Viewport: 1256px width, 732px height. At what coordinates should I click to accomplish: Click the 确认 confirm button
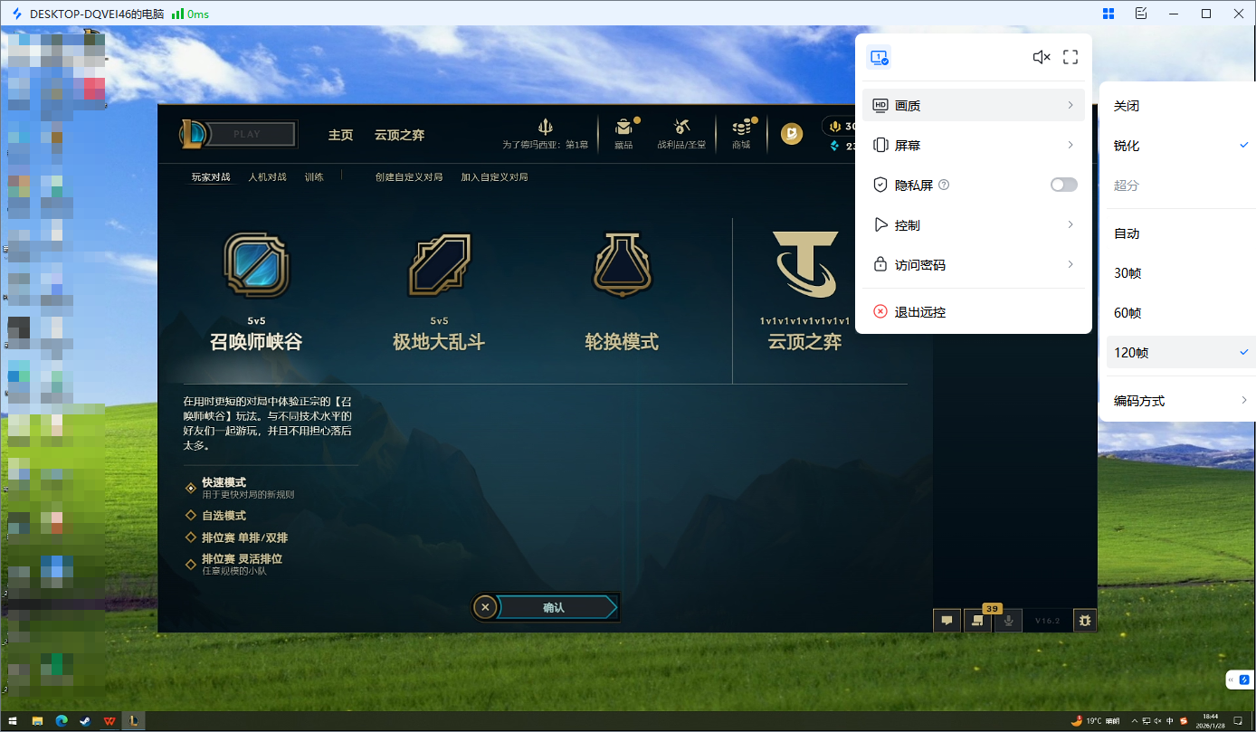[x=556, y=606]
